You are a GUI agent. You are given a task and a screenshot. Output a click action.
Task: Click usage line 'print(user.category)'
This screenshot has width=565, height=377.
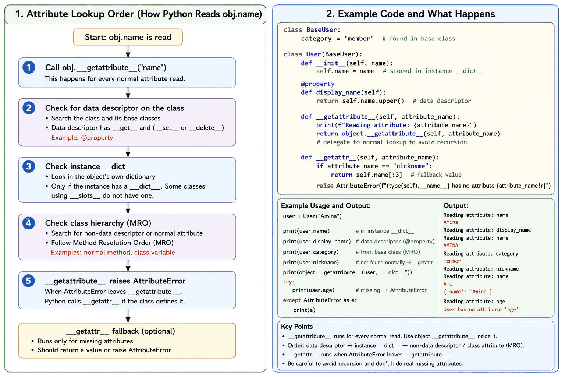click(x=310, y=252)
